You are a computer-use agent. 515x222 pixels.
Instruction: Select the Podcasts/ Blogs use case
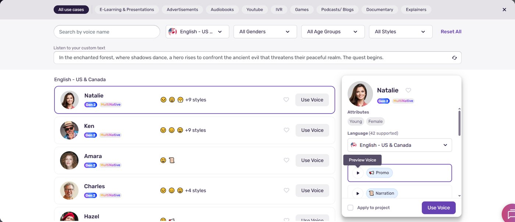click(337, 10)
